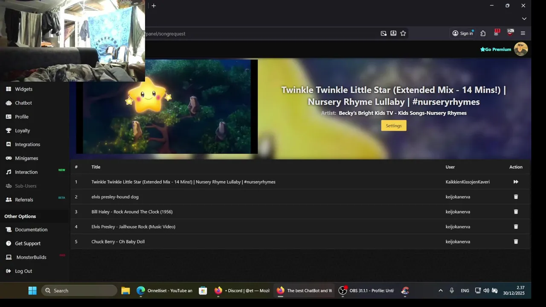Screen dimensions: 546x307
Task: Open the Chatbot sidebar section
Action: [23, 103]
